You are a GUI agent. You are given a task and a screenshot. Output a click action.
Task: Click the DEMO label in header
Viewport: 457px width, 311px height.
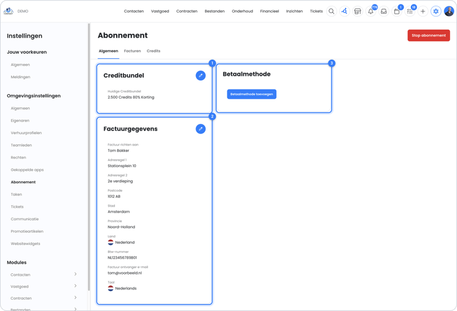[x=23, y=11]
